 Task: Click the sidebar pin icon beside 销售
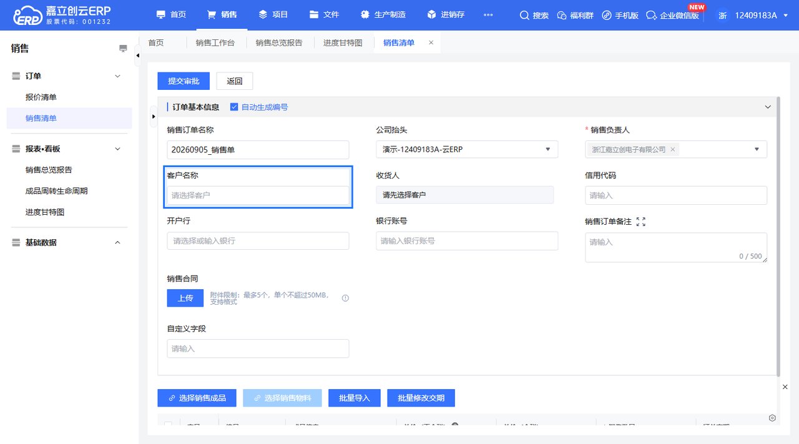pyautogui.click(x=123, y=49)
